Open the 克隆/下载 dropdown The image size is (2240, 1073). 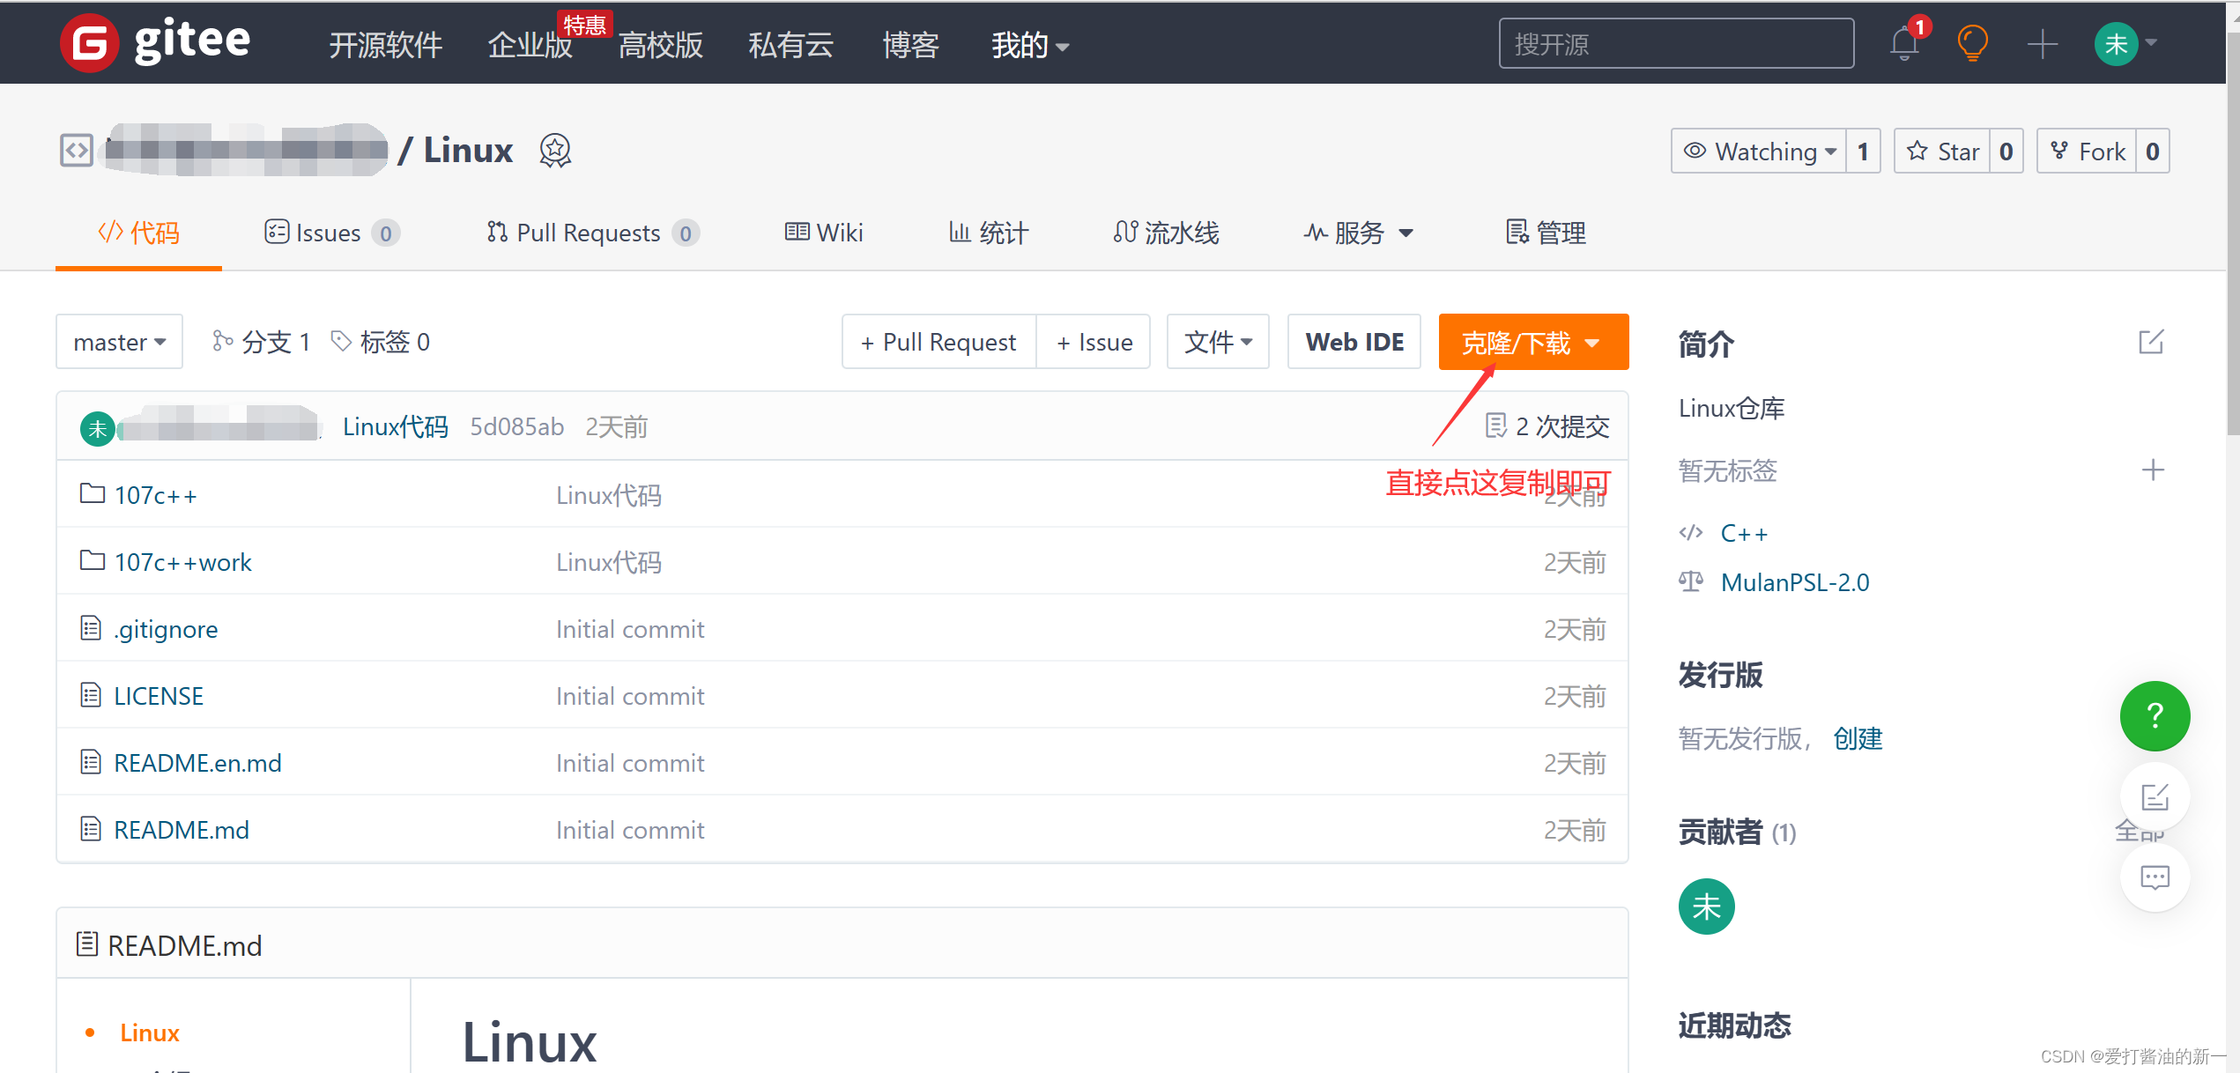pyautogui.click(x=1532, y=342)
